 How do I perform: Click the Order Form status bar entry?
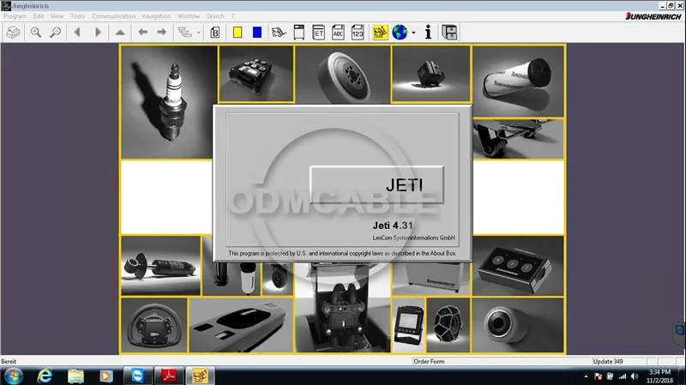click(429, 361)
